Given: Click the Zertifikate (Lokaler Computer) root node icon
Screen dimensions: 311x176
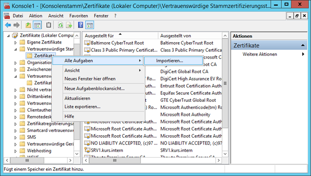Looking at the screenshot, I should (15, 35).
